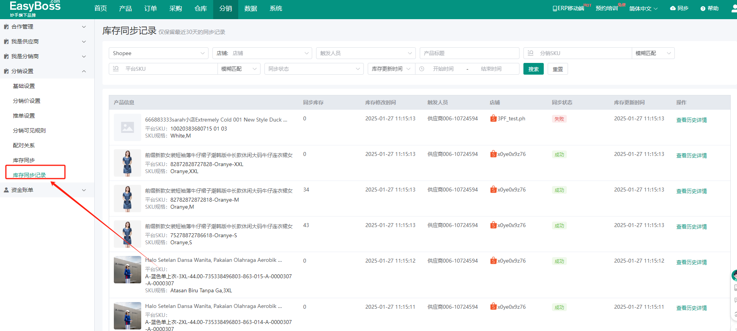Viewport: 737px width, 331px height.
Task: Click the cloud sync icon
Action: (672, 8)
